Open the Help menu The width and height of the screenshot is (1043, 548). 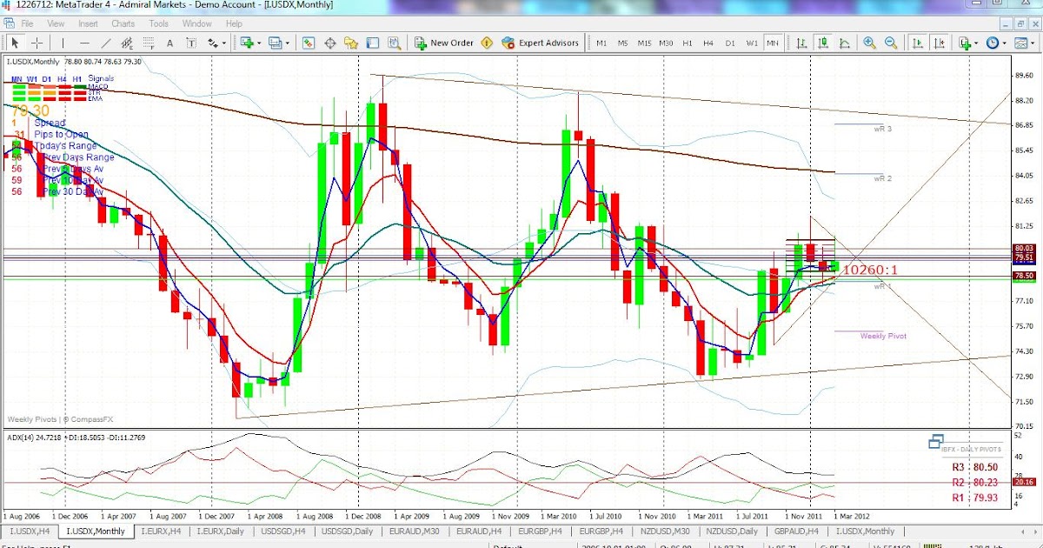[234, 23]
